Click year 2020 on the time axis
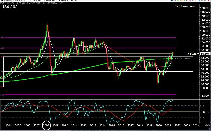Screen dimensions: 211x131 tap(159, 125)
